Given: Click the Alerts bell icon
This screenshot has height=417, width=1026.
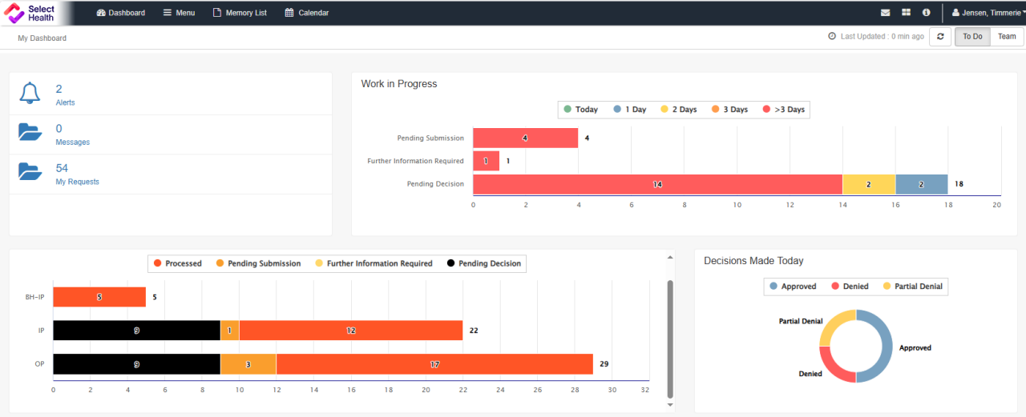Looking at the screenshot, I should [x=30, y=94].
